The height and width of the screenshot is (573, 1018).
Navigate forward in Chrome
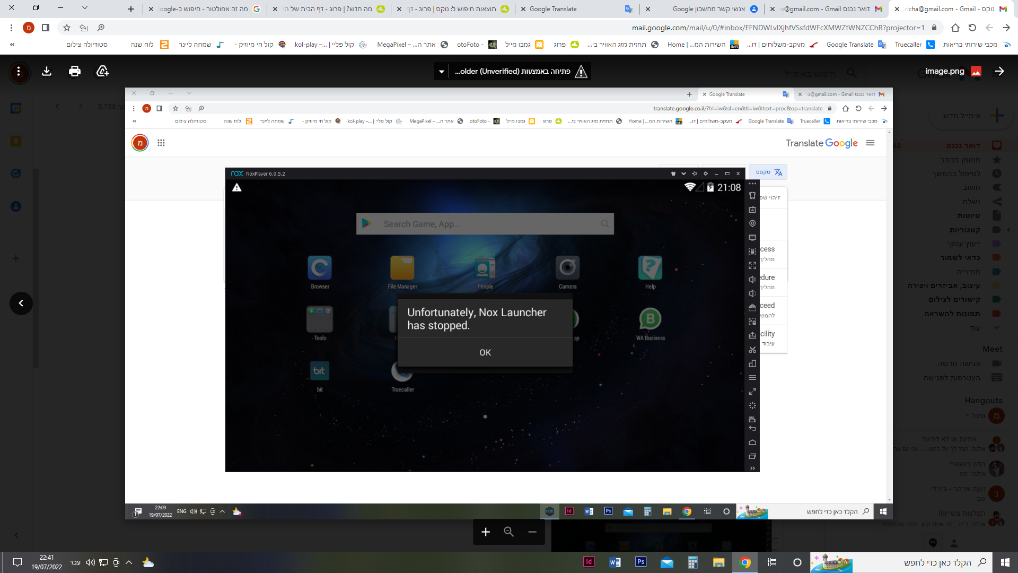[x=1006, y=28]
